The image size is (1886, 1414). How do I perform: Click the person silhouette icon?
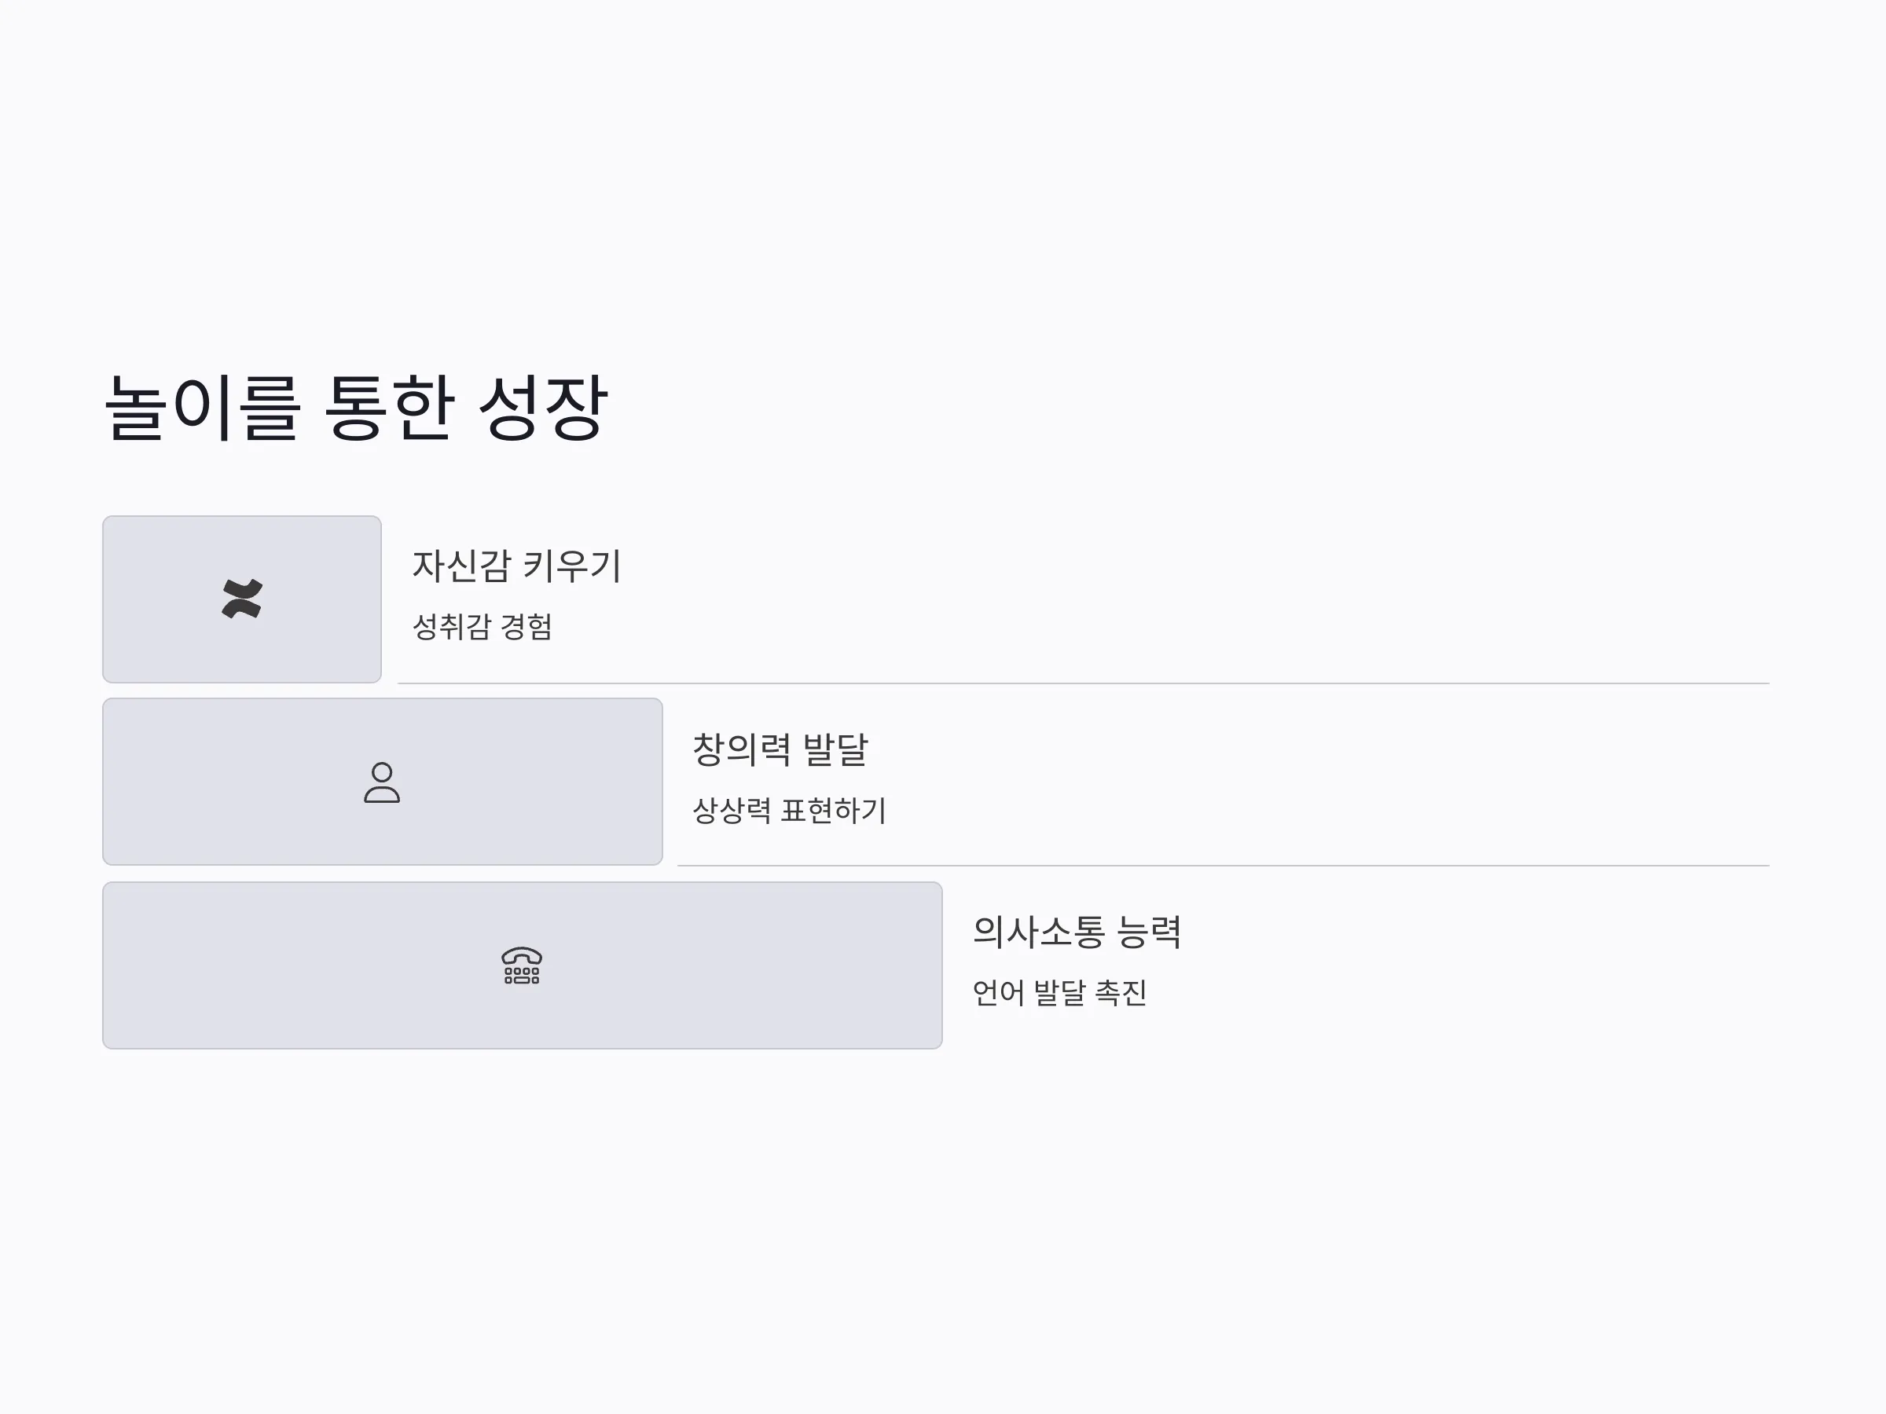coord(382,782)
